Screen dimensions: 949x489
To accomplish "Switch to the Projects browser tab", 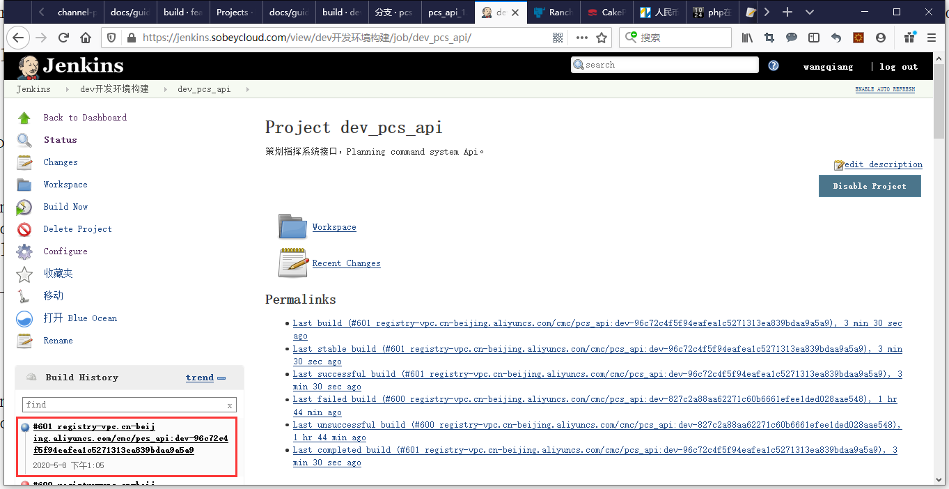I will pos(236,12).
